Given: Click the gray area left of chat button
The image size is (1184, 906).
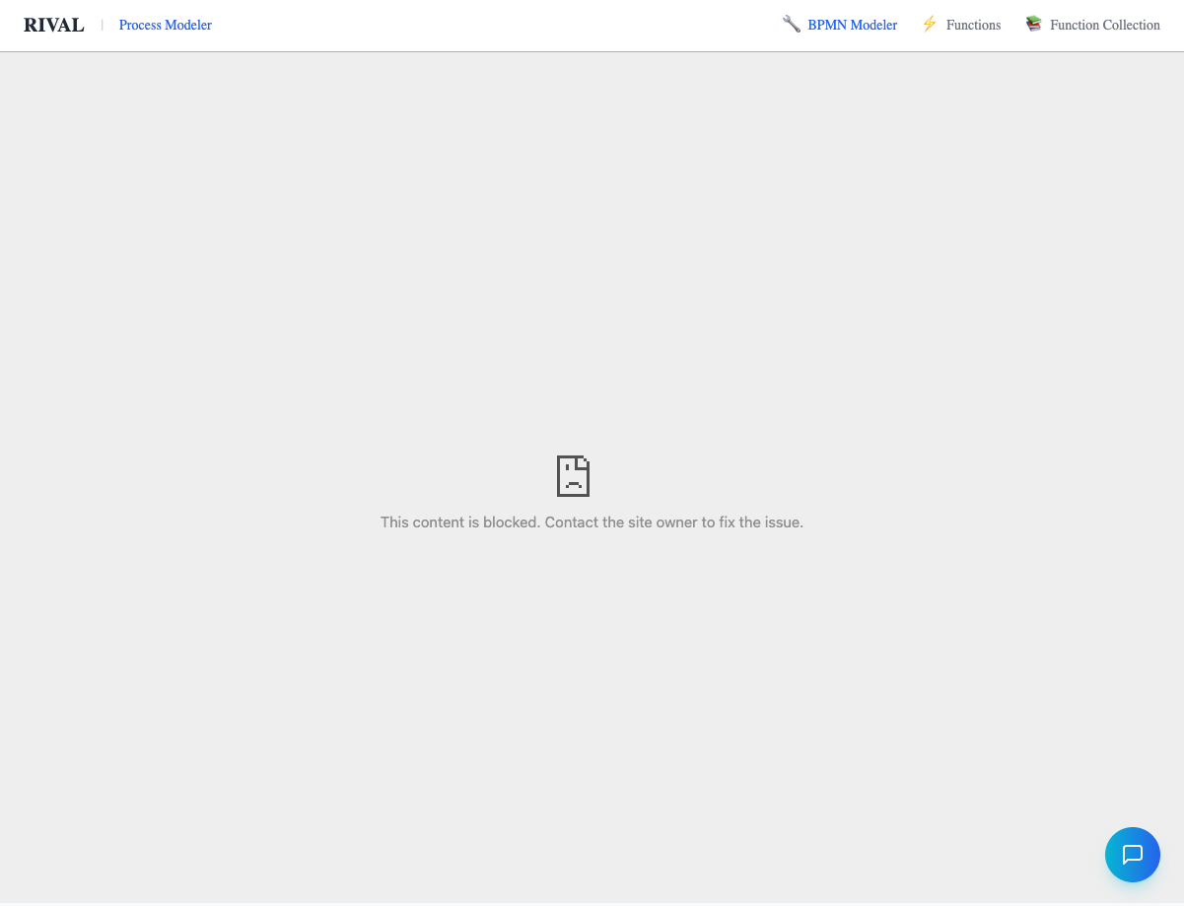Looking at the screenshot, I should [986, 854].
